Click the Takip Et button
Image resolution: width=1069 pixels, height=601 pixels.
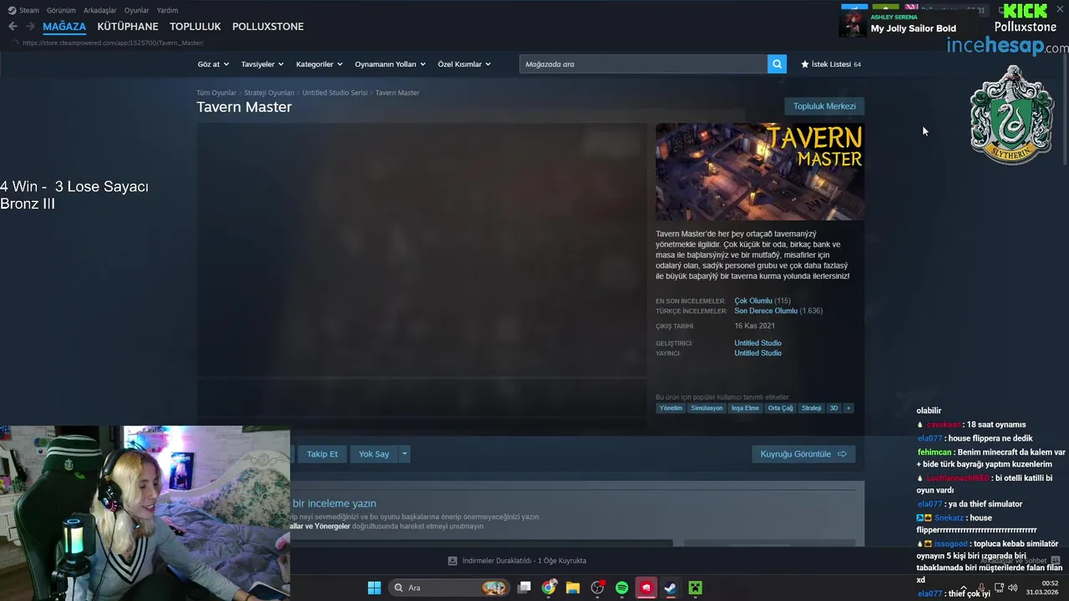click(x=322, y=454)
